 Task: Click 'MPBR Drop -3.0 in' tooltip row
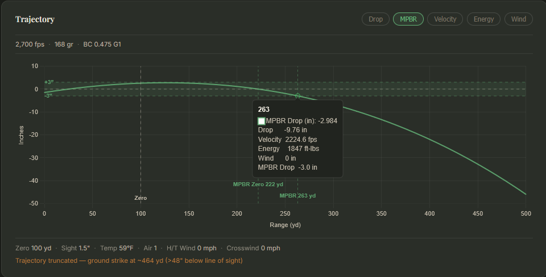287,167
